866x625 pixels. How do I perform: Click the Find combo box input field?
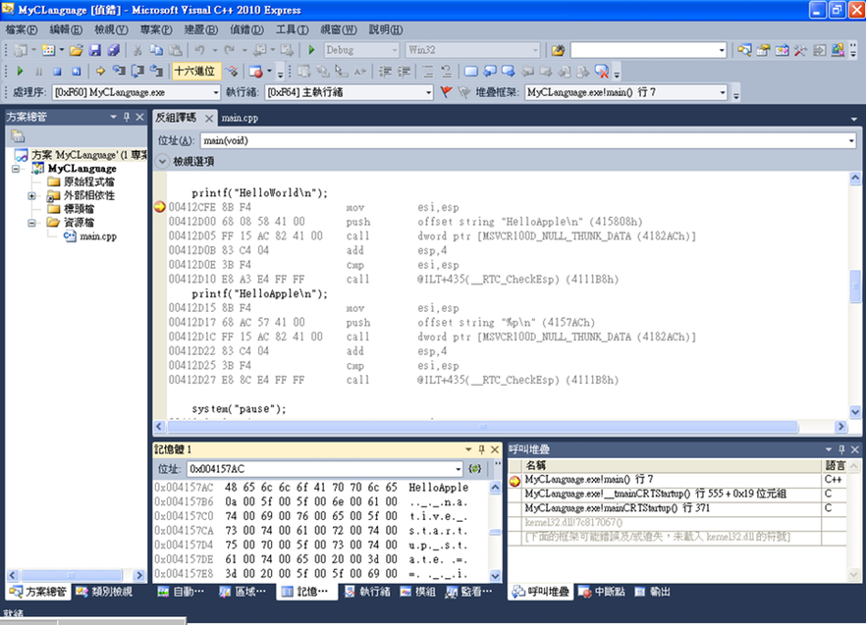(644, 50)
